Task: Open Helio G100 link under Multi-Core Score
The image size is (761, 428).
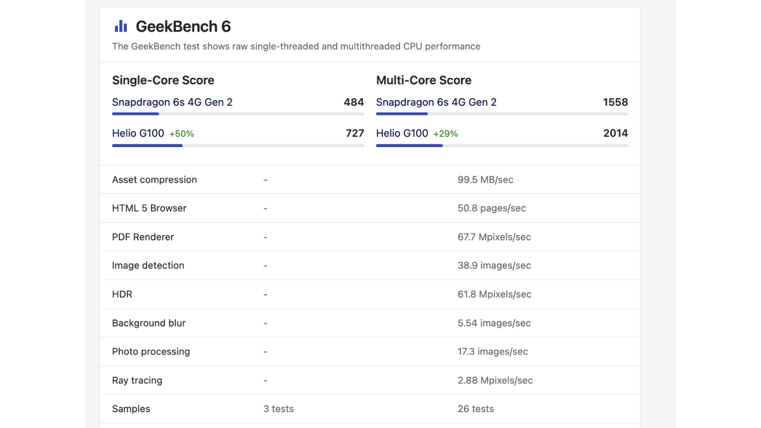Action: click(x=402, y=133)
